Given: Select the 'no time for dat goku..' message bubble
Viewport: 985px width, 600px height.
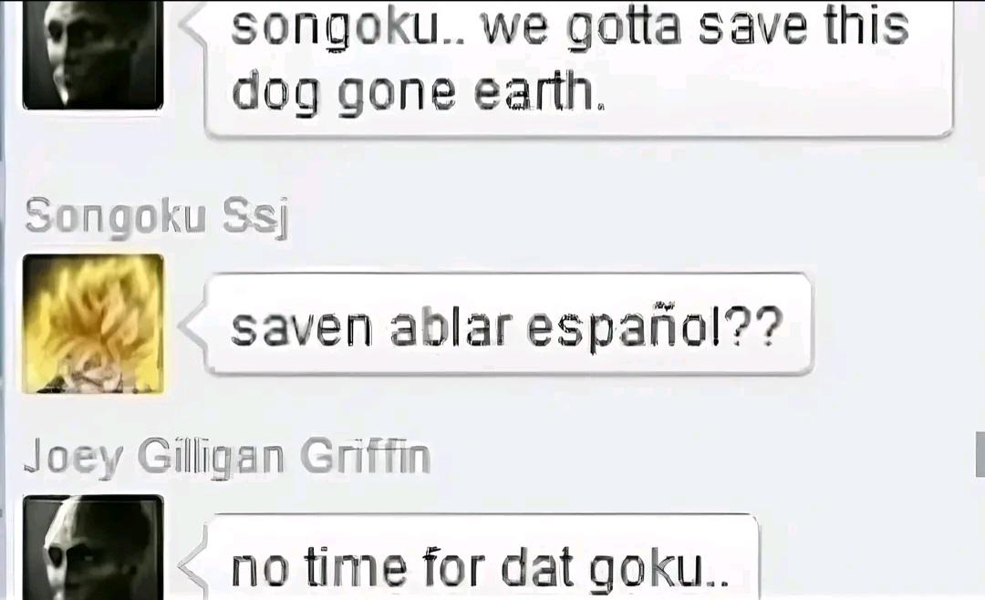Looking at the screenshot, I should click(x=482, y=557).
